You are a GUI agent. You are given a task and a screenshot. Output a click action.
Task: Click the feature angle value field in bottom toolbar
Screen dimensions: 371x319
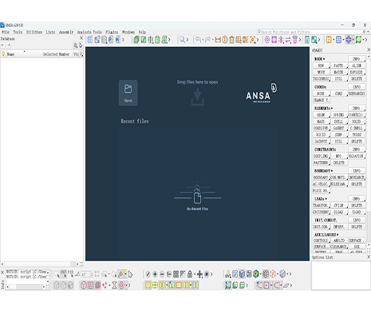[x=86, y=274]
